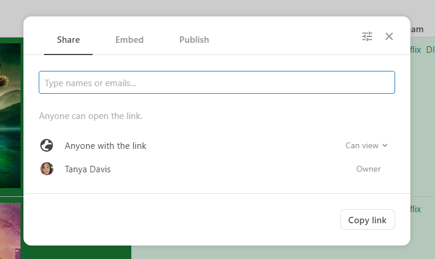Viewport: 435px width, 259px height.
Task: Expand the chevron next to Can view
Action: pos(385,145)
